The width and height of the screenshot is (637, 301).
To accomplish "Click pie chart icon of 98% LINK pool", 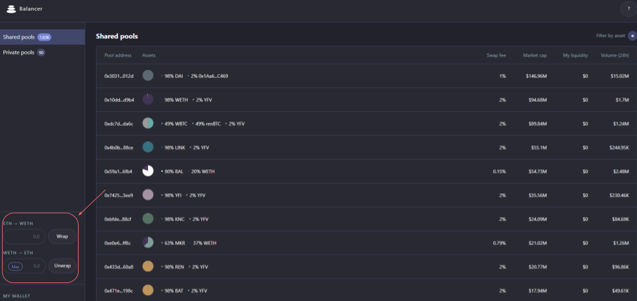I will [x=148, y=147].
